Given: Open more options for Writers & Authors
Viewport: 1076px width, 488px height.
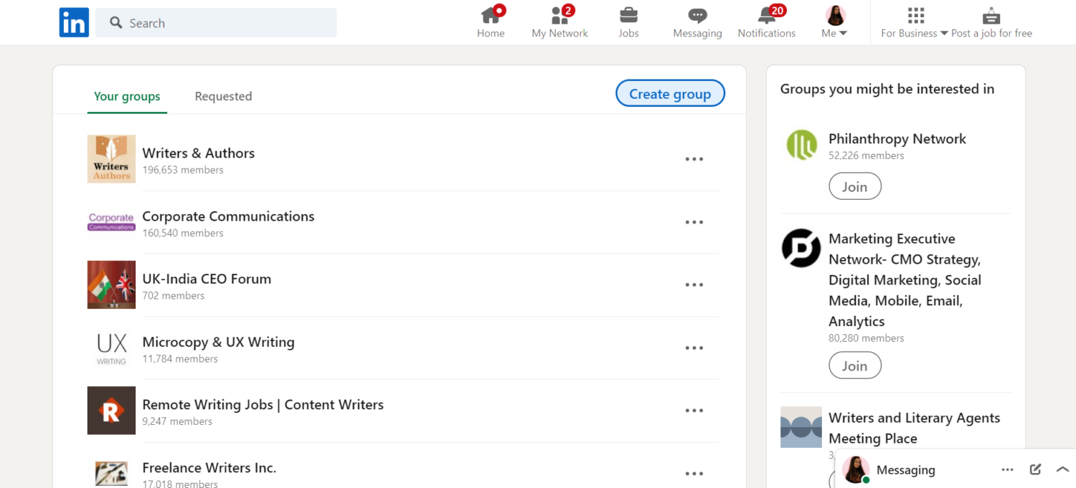Looking at the screenshot, I should [x=694, y=159].
